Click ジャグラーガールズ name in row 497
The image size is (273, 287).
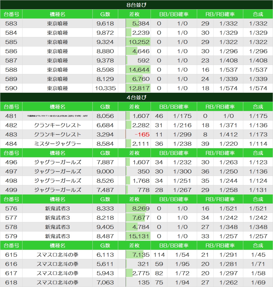[57, 171]
